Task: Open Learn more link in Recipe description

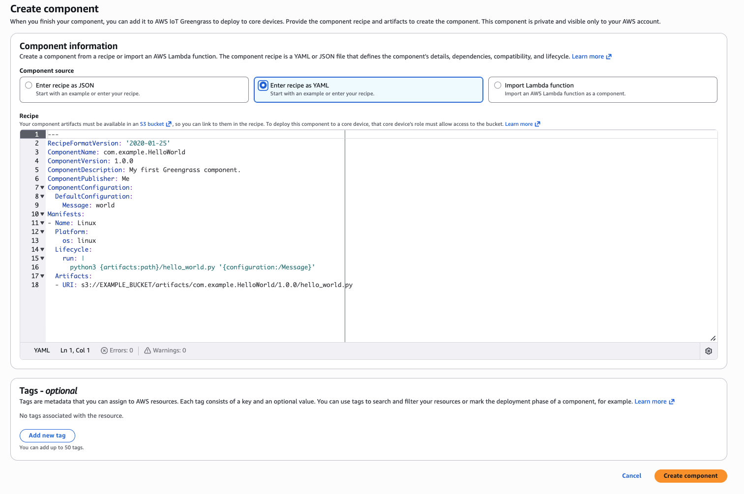Action: (x=522, y=124)
